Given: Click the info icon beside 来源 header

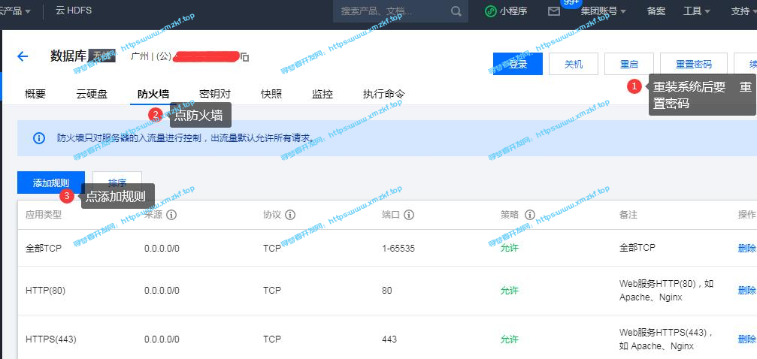Looking at the screenshot, I should coord(171,215).
